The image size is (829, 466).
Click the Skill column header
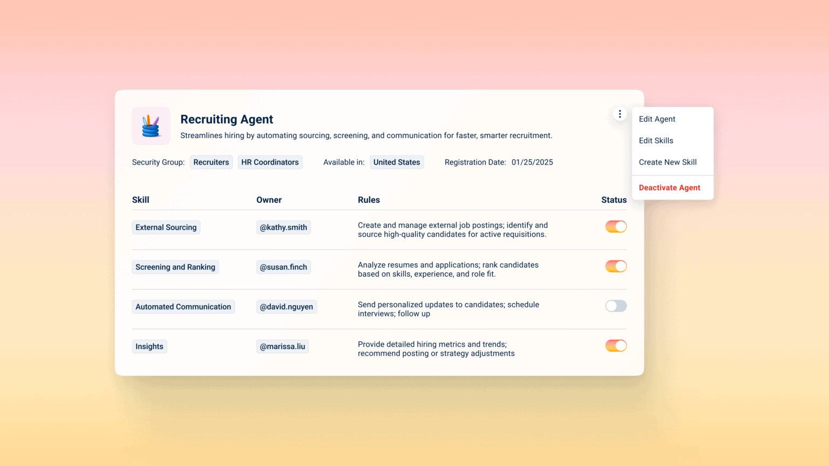coord(140,200)
